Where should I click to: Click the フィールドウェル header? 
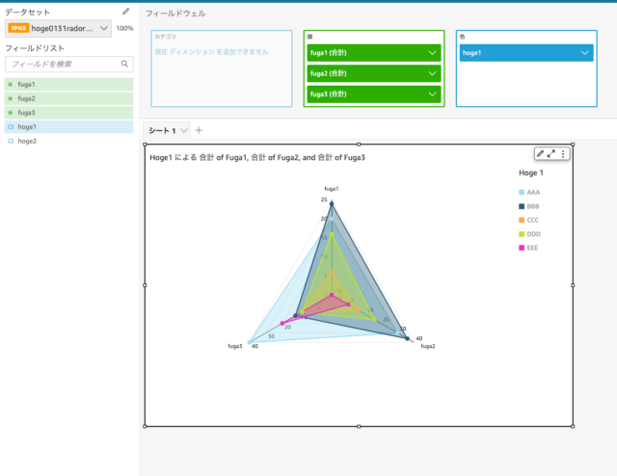[175, 13]
